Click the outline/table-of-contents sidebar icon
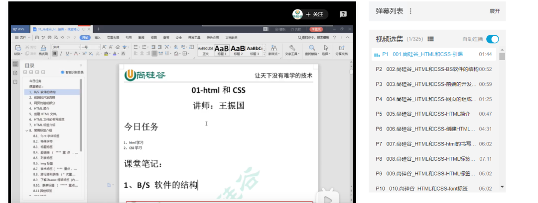 pyautogui.click(x=15, y=64)
